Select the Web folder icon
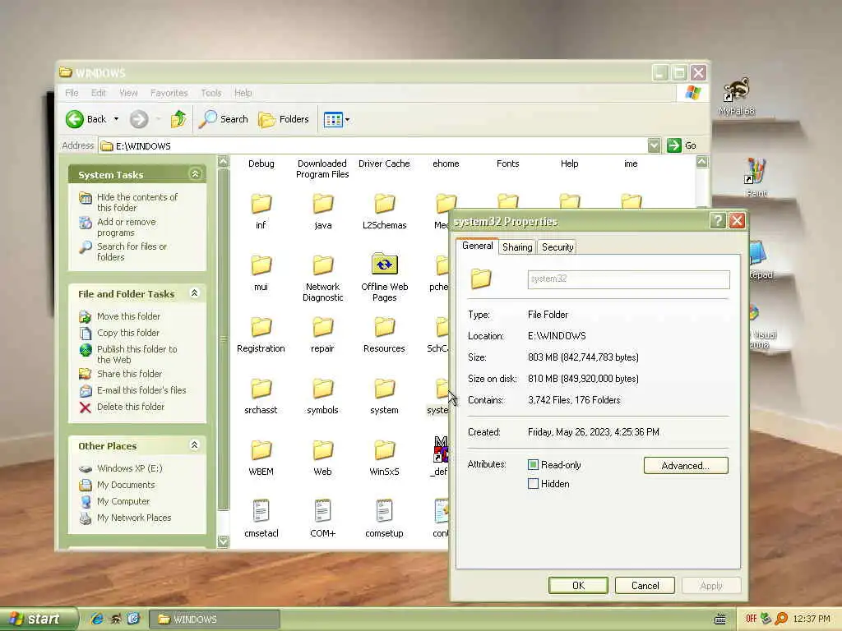 322,451
